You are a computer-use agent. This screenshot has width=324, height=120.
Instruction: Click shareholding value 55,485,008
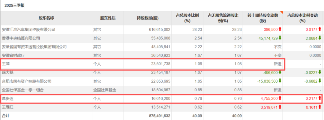pos(160,38)
